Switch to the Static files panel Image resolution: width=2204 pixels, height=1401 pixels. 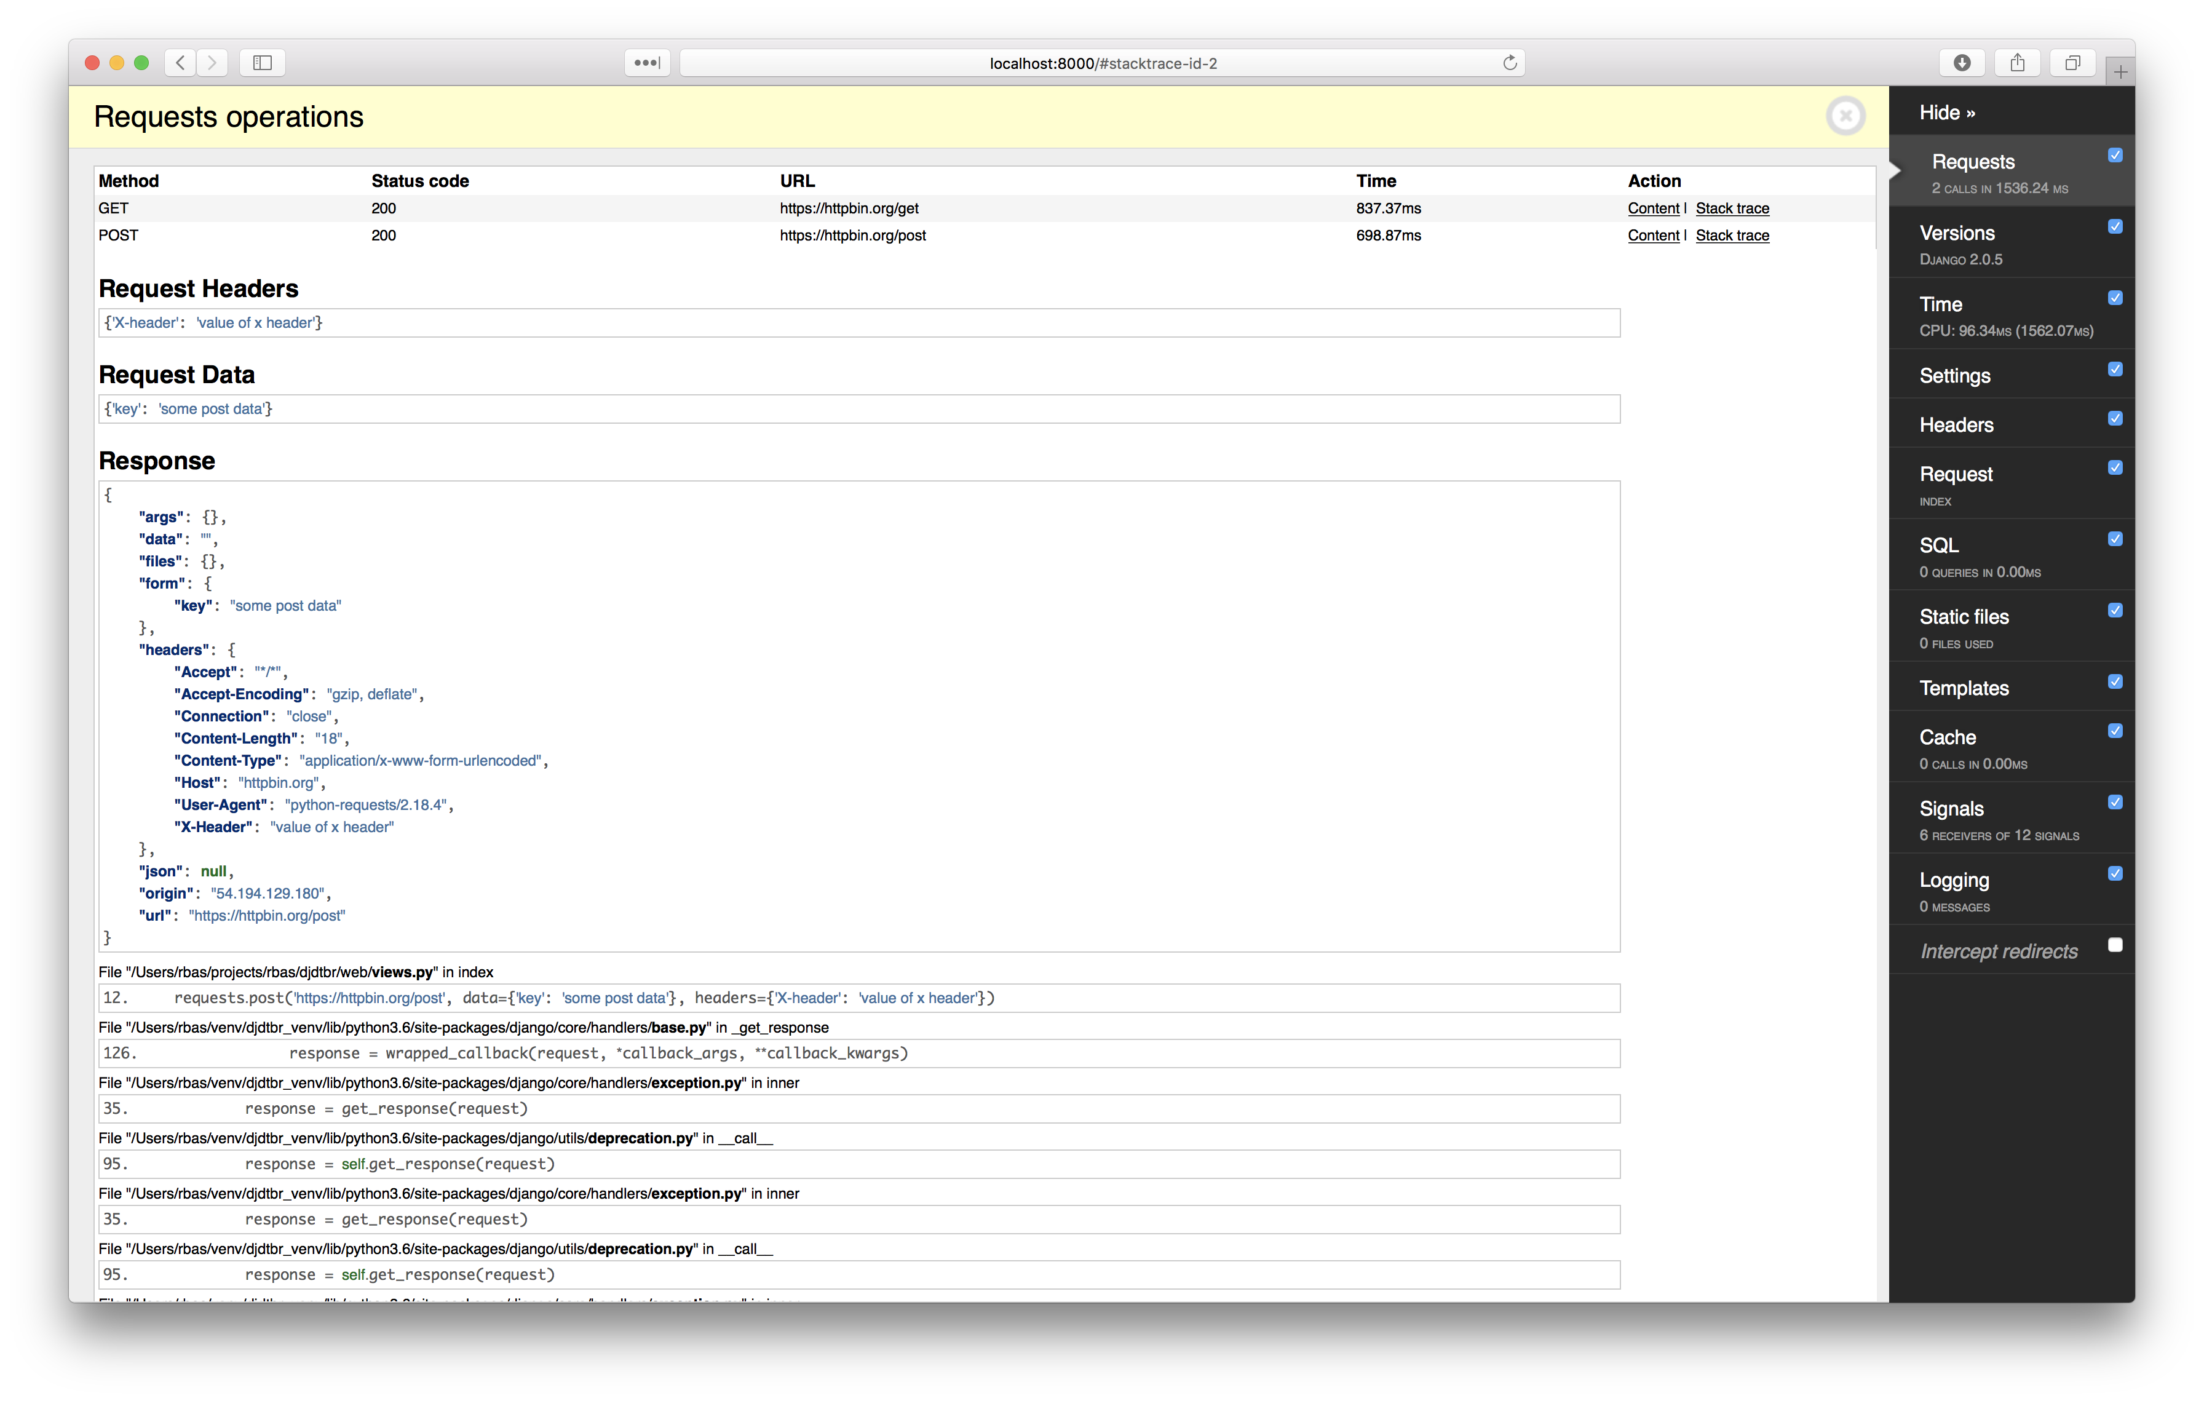click(1964, 617)
